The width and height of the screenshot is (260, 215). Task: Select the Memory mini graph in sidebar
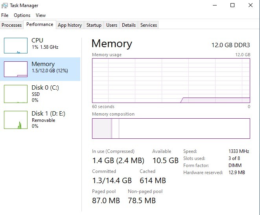(x=16, y=69)
